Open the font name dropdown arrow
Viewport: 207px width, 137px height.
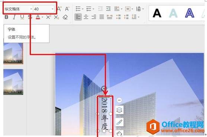pos(31,9)
